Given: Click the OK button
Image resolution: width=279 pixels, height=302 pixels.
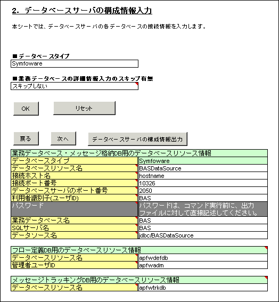Looking at the screenshot, I should (26, 109).
